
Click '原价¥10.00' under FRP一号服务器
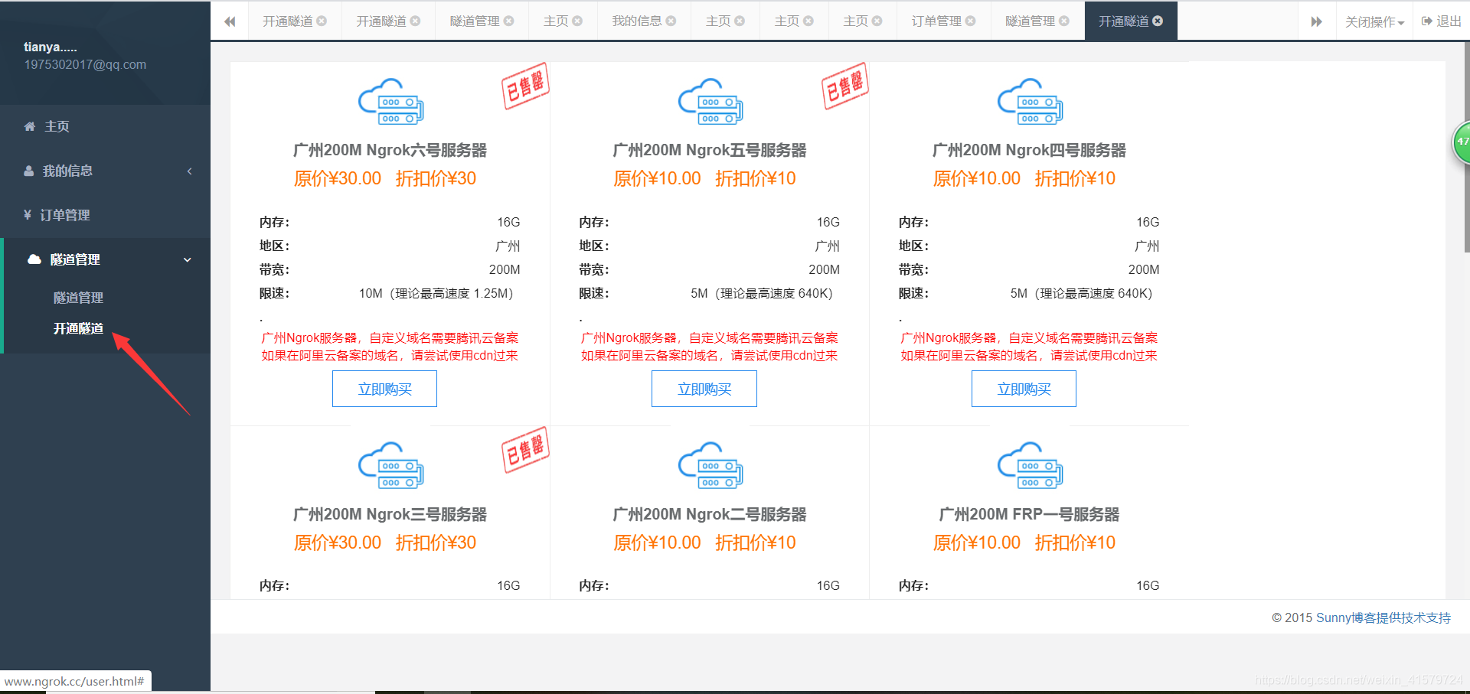click(977, 542)
